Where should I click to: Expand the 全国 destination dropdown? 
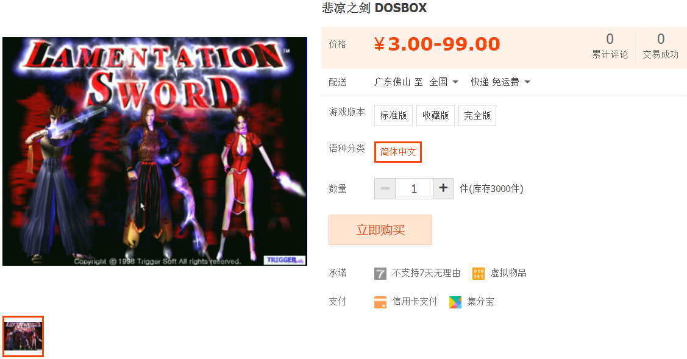444,82
